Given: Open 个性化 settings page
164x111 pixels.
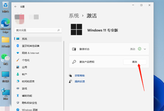Looking at the screenshot, I should click(x=38, y=60).
